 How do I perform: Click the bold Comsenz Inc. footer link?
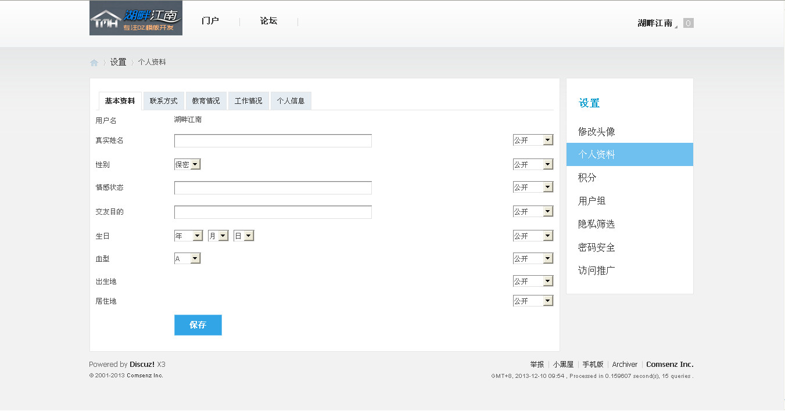[x=670, y=365]
